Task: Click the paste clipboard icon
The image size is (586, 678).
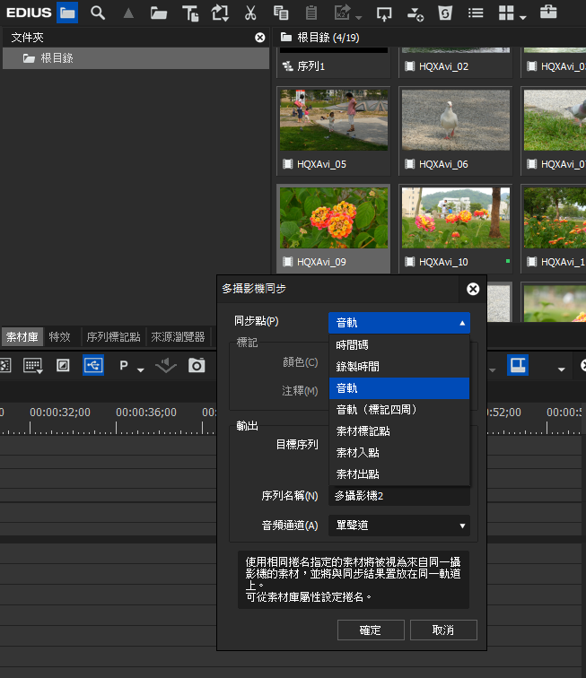Action: point(311,13)
